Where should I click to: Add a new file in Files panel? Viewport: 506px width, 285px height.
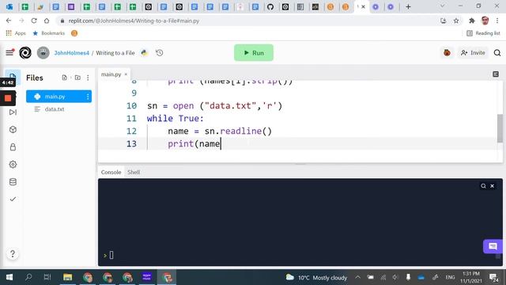click(64, 78)
